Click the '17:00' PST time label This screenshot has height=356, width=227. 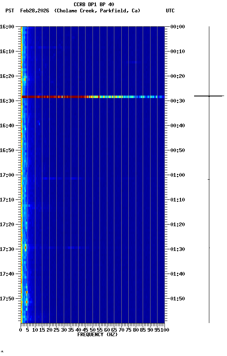click(x=7, y=175)
